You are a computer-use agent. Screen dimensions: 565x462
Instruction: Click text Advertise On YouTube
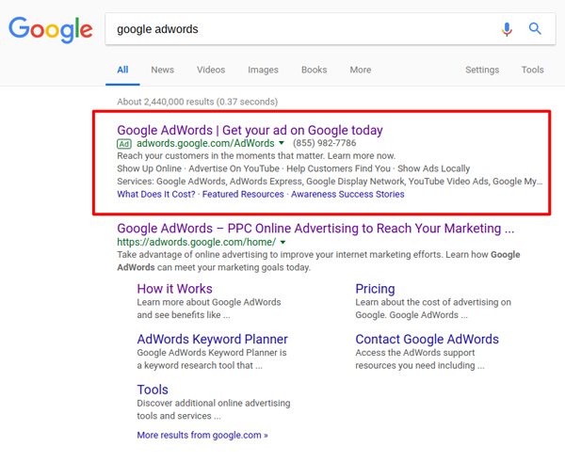[x=234, y=168]
